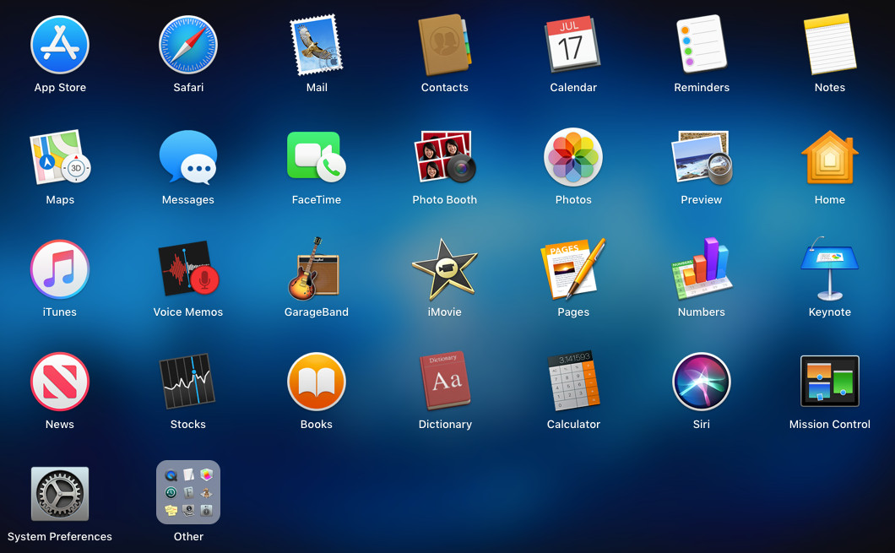Viewport: 895px width, 553px height.
Task: Open System Preferences with the gear icon
Action: point(60,494)
